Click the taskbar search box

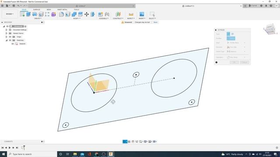32,154
